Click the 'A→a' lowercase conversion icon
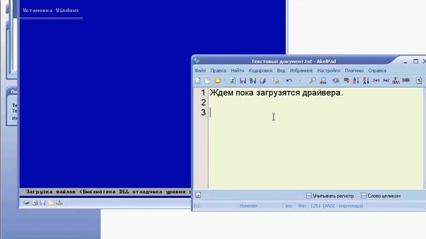The height and width of the screenshot is (239, 426). [x=386, y=80]
